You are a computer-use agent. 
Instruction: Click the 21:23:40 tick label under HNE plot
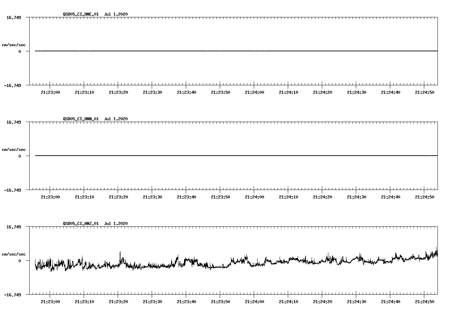[x=186, y=92]
